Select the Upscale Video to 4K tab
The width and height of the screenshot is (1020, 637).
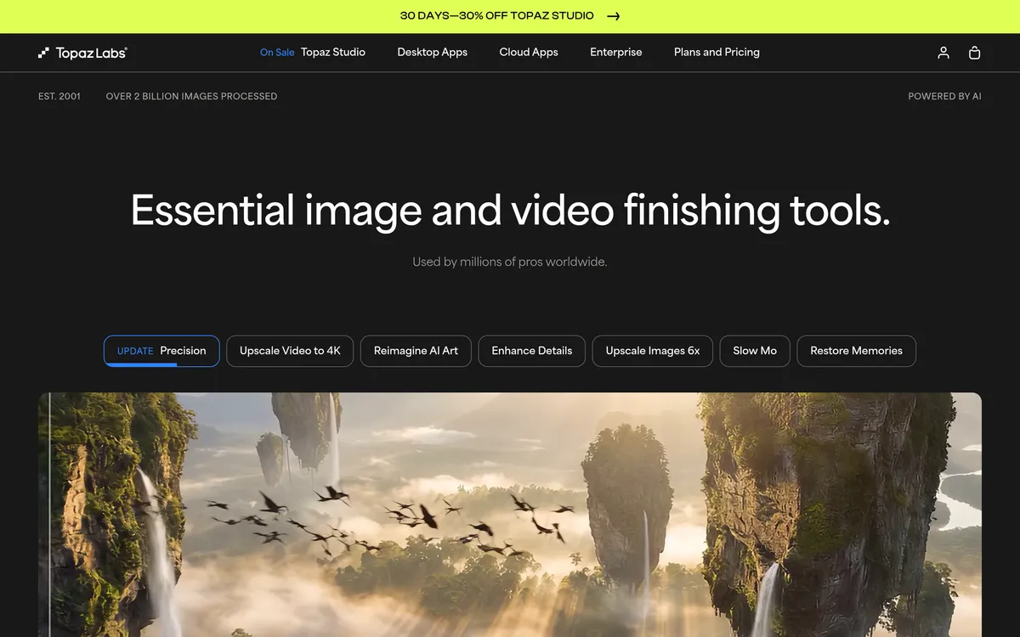(x=290, y=351)
